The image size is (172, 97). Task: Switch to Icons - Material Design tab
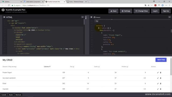(x=76, y=2)
